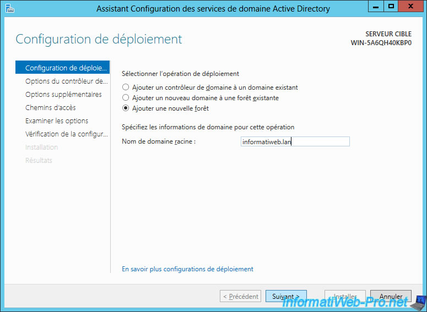Maximize the configuration wizard window
Viewport: 427px width, 312px height.
point(391,7)
